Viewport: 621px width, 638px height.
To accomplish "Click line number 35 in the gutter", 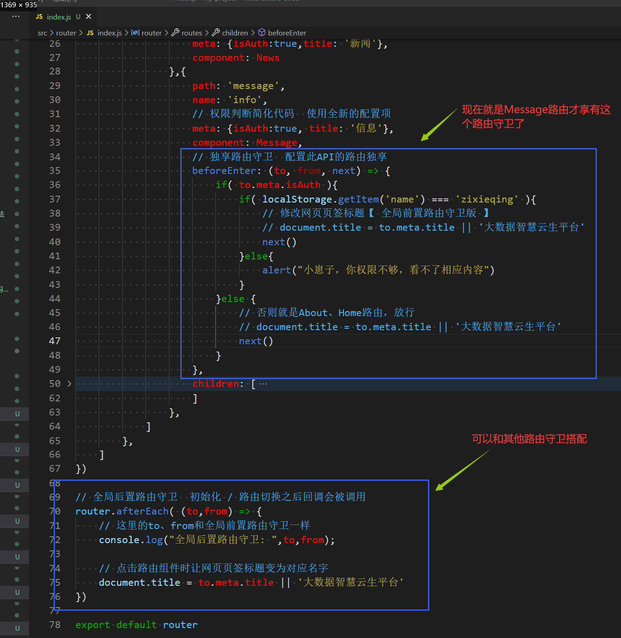I will click(x=55, y=171).
